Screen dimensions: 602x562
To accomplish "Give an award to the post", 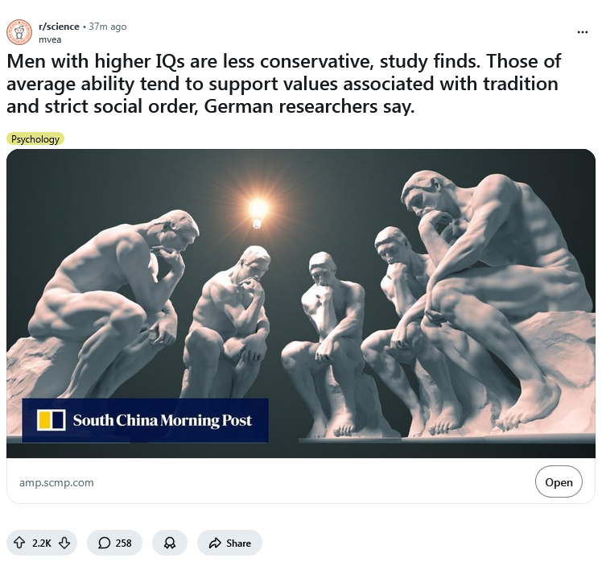I will (170, 543).
